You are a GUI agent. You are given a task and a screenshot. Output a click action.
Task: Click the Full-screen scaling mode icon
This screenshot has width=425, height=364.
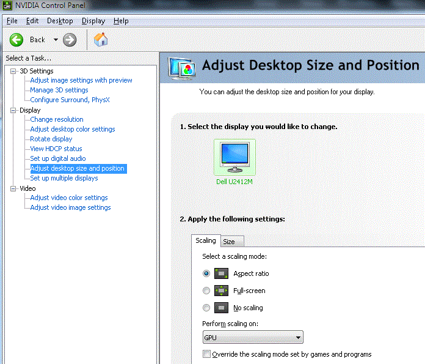(221, 291)
